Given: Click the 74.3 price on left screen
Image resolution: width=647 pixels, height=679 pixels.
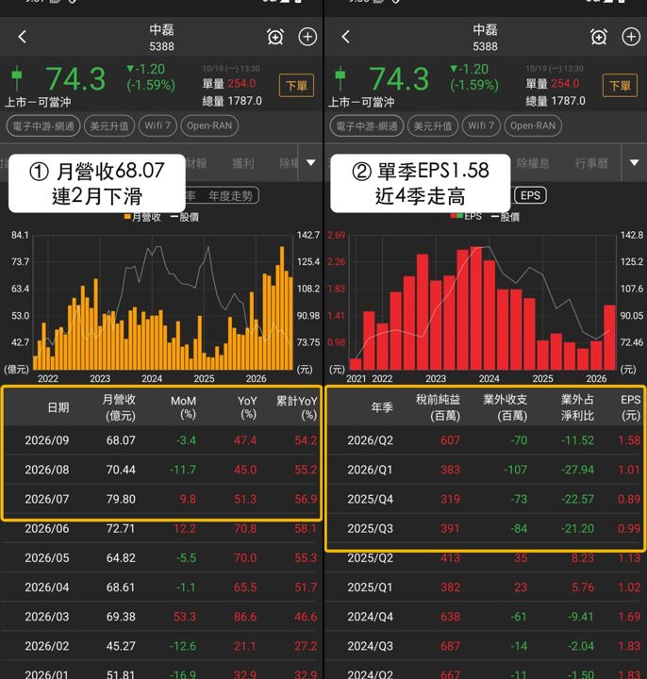Looking at the screenshot, I should tap(75, 79).
